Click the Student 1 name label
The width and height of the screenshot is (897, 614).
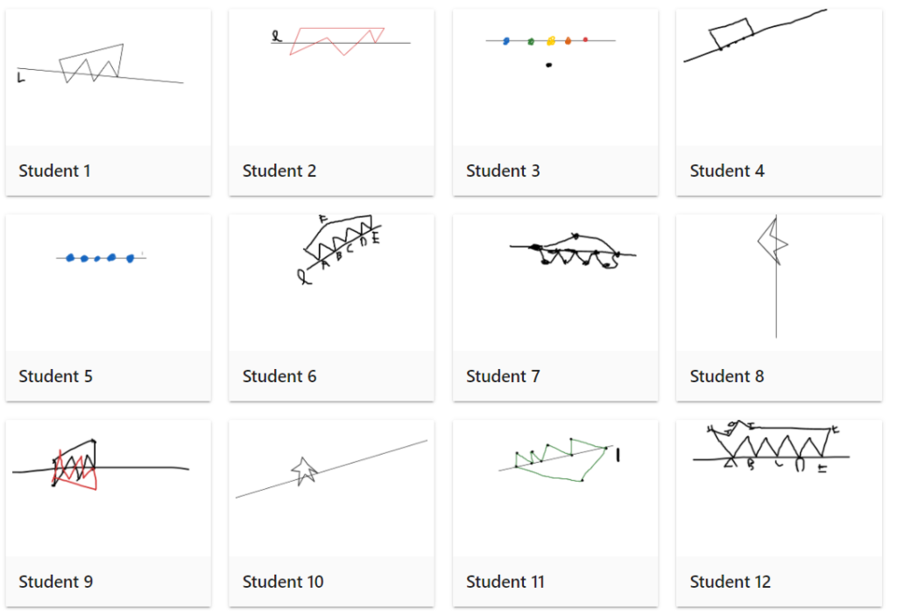(54, 171)
